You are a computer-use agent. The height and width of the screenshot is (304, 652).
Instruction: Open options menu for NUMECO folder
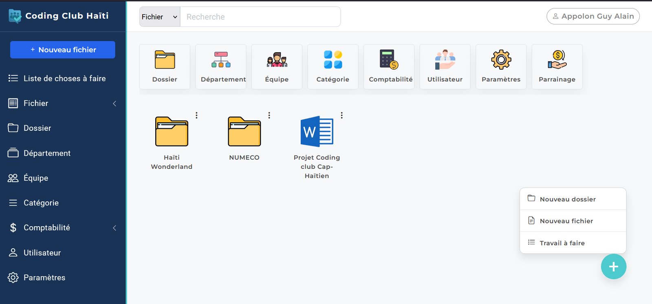(x=269, y=115)
